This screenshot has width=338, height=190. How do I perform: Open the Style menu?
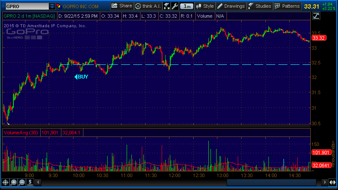click(205, 6)
